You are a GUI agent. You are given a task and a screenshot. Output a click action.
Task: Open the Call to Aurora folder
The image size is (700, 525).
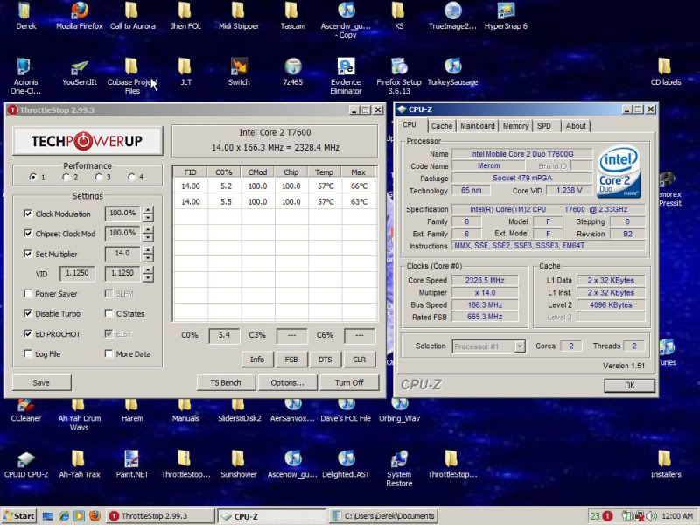(x=133, y=16)
